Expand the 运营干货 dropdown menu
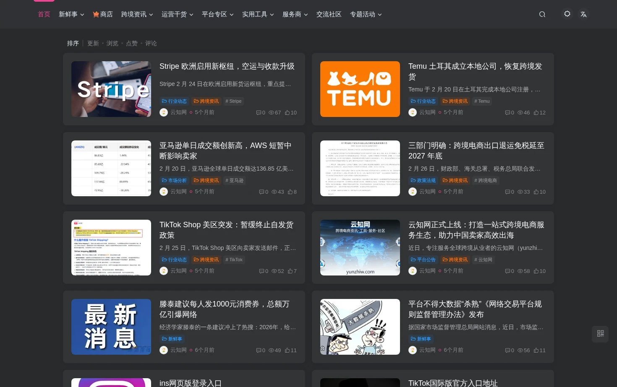 [x=177, y=14]
